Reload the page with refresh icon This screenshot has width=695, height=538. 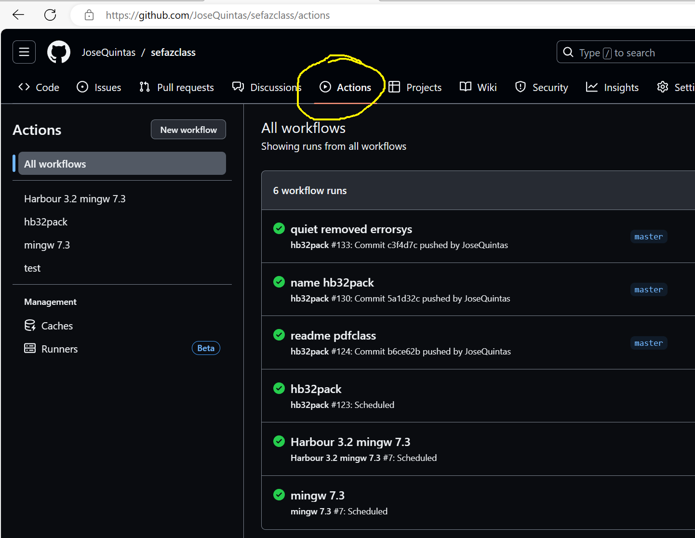pyautogui.click(x=50, y=15)
